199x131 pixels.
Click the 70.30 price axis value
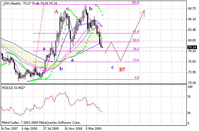click(x=192, y=83)
